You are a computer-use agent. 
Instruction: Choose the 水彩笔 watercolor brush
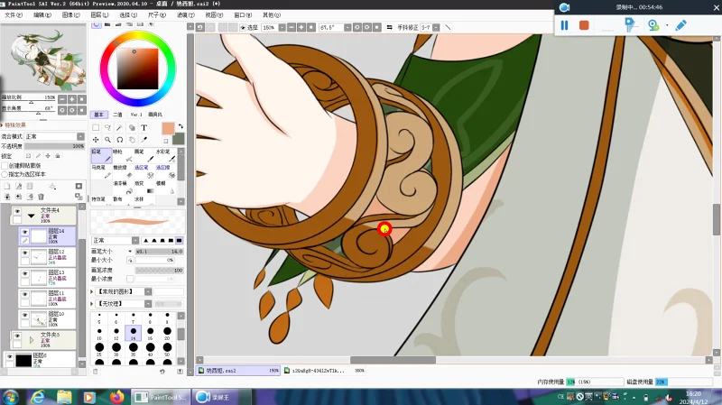tap(166, 155)
